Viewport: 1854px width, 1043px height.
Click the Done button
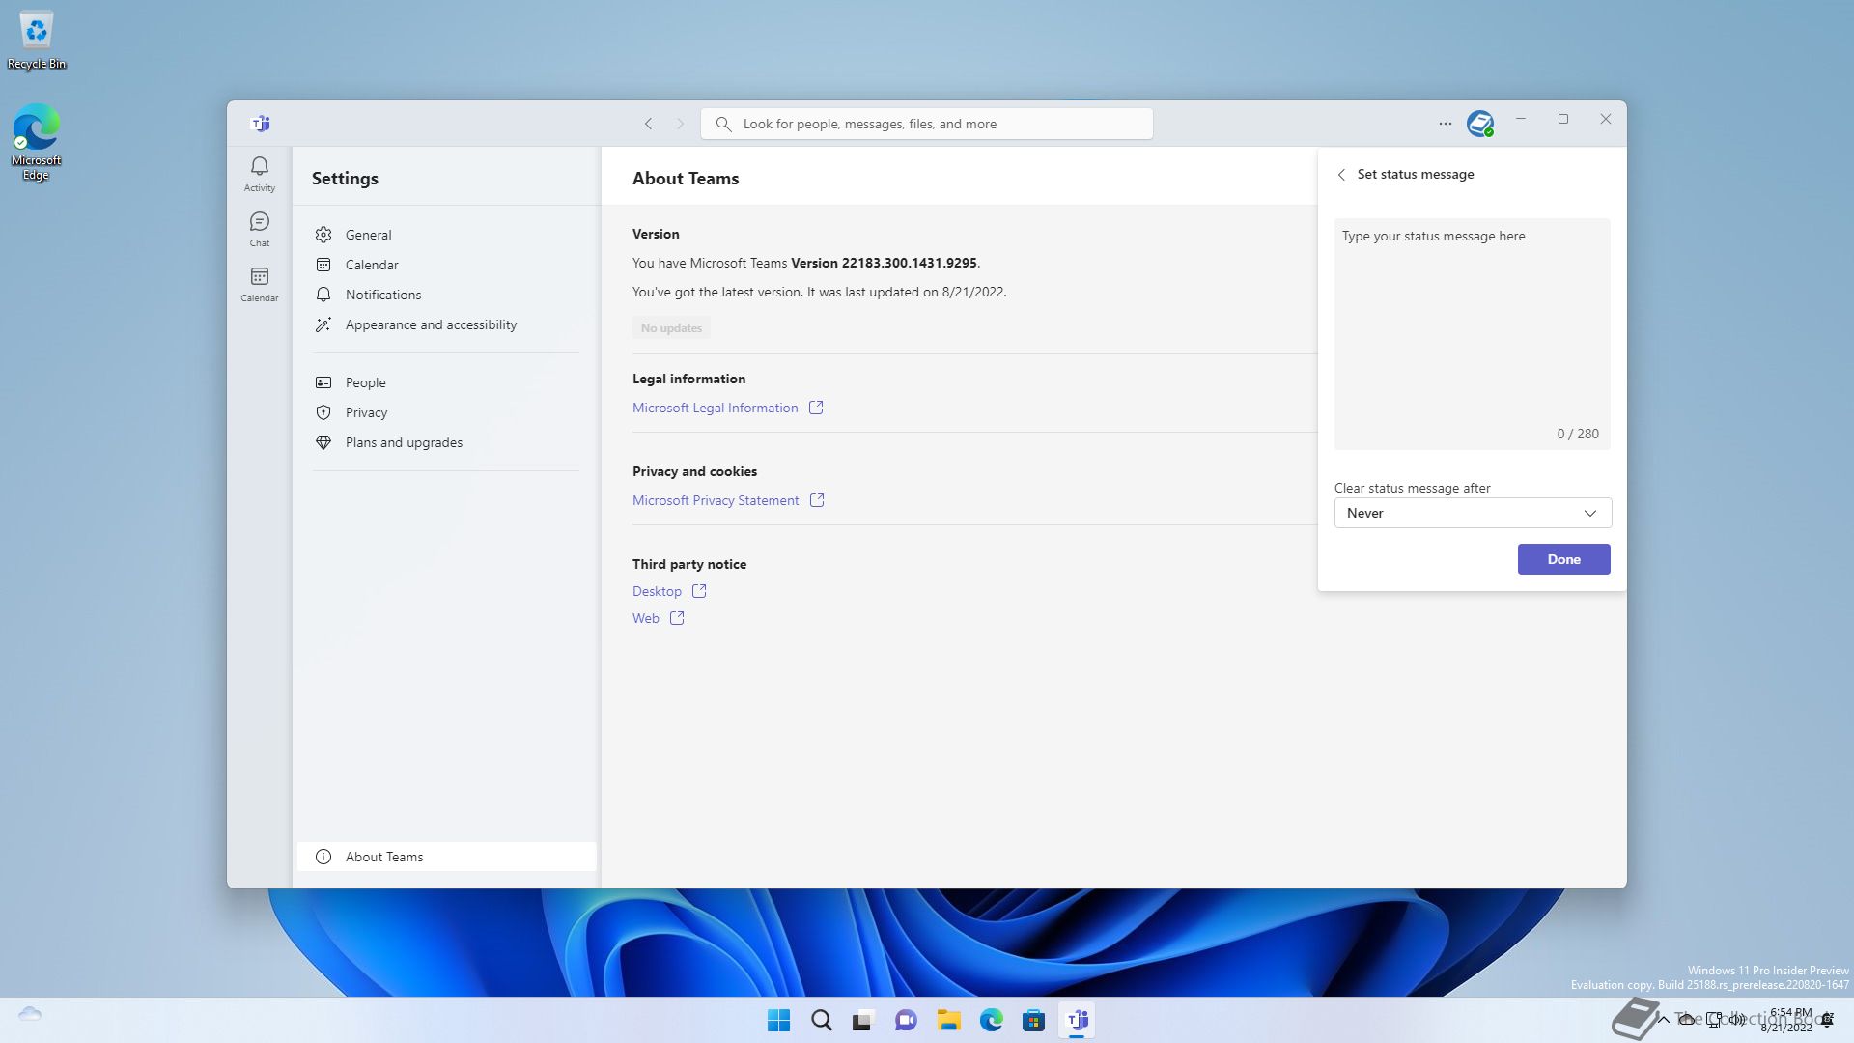[1563, 559]
